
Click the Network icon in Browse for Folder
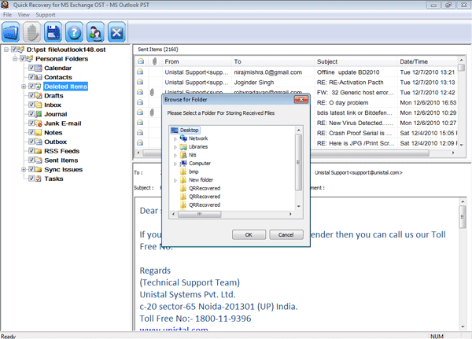click(183, 138)
